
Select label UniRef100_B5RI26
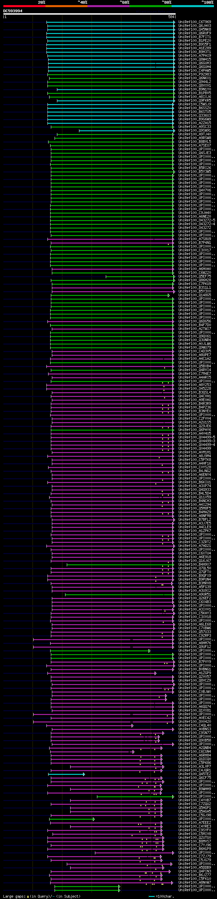pos(195,168)
